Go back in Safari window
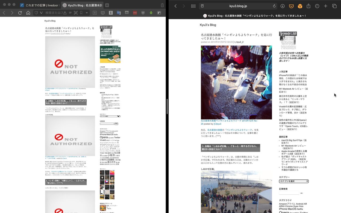341x213 pixels. point(175,6)
